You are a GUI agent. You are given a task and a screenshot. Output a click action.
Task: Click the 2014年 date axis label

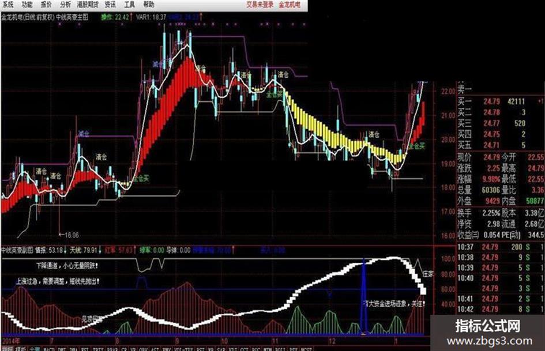[11, 341]
